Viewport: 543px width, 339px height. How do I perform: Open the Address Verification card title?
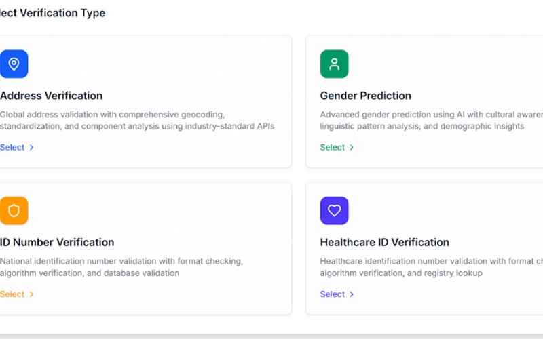tap(52, 96)
